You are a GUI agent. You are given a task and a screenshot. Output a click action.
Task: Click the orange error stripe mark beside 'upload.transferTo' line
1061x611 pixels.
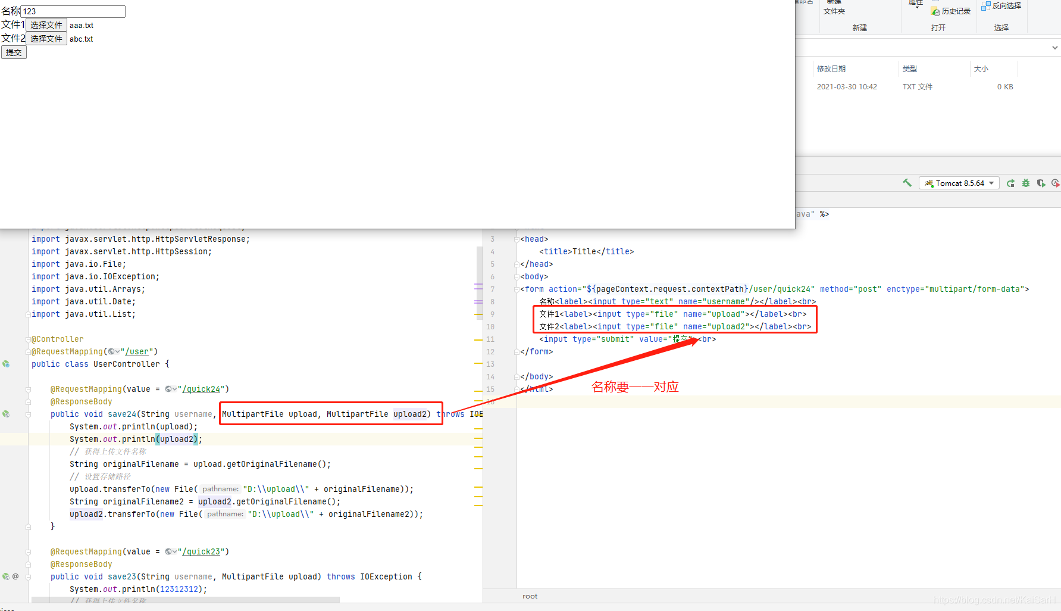478,487
